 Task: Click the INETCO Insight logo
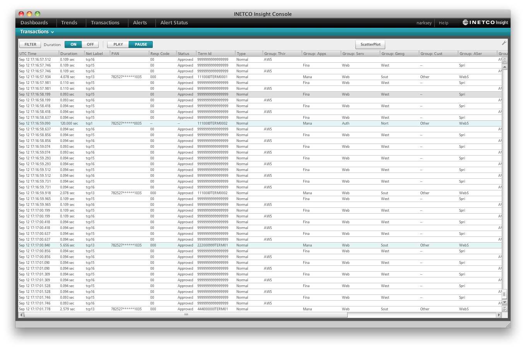485,22
